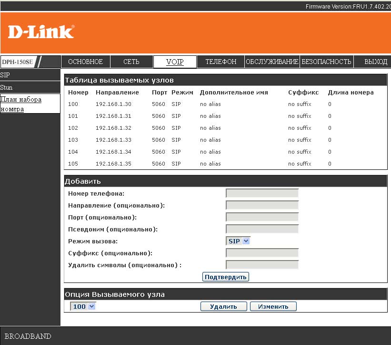Switch to the СЕТЬ tab

[131, 62]
